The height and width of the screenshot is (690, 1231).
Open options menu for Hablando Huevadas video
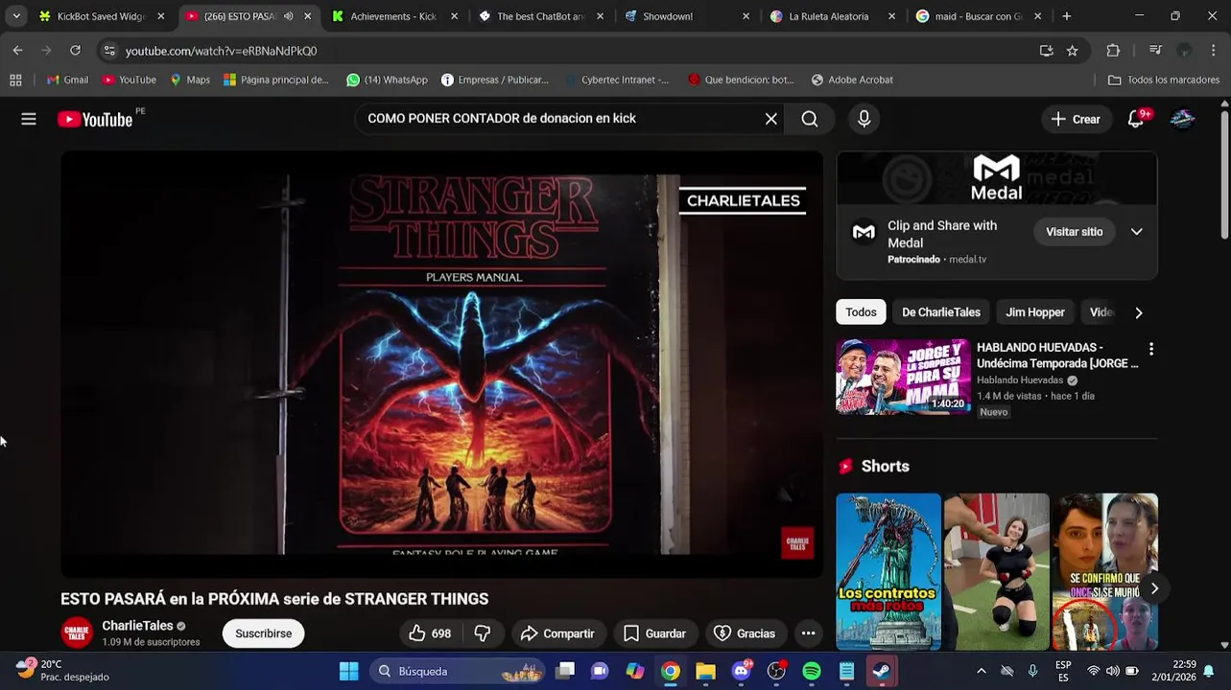coord(1151,349)
